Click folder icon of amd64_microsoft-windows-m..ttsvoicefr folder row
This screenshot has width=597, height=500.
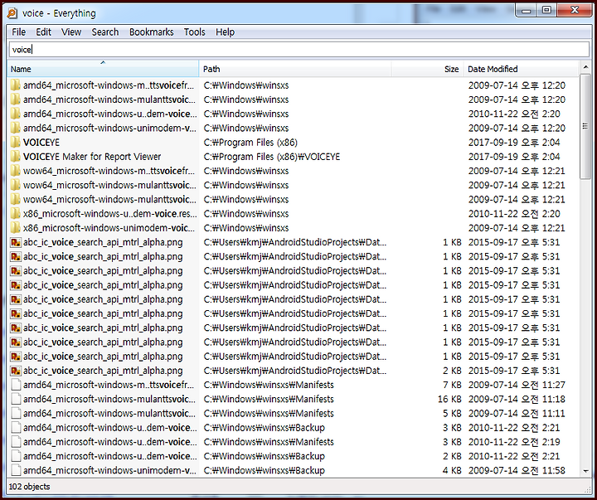coord(16,85)
